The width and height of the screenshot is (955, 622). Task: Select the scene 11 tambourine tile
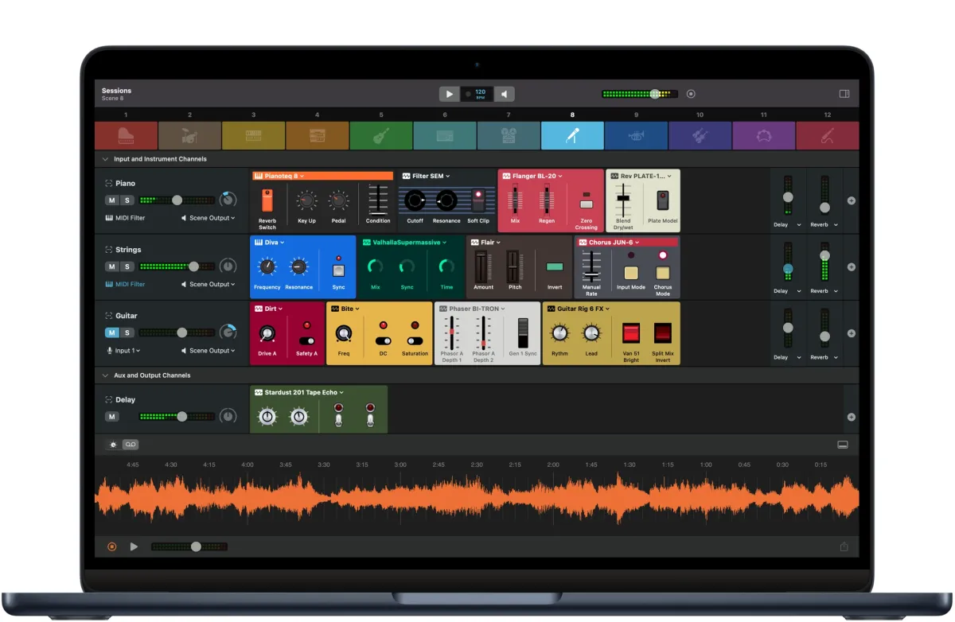(x=764, y=135)
